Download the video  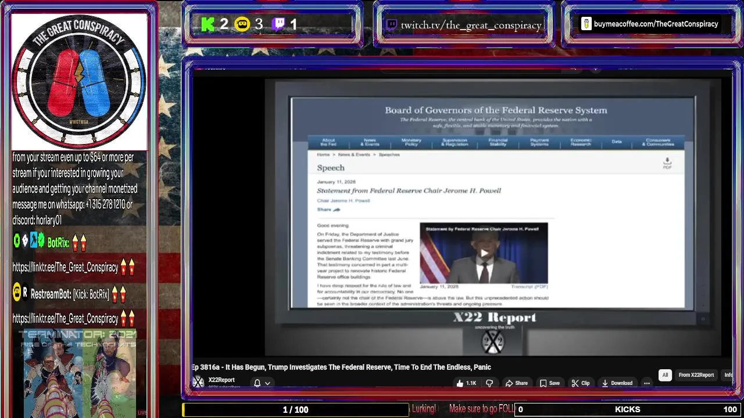617,383
